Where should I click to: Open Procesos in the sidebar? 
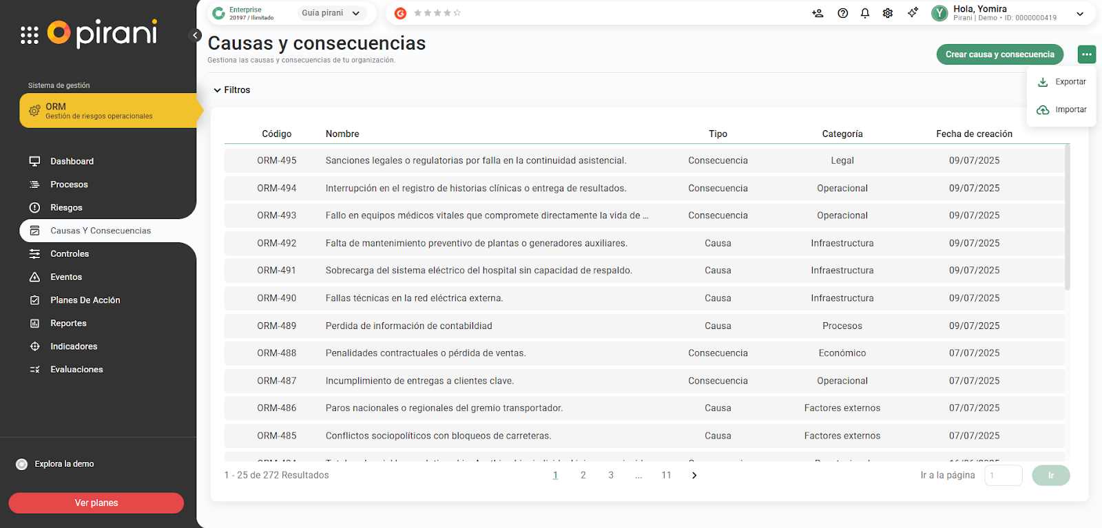(69, 184)
